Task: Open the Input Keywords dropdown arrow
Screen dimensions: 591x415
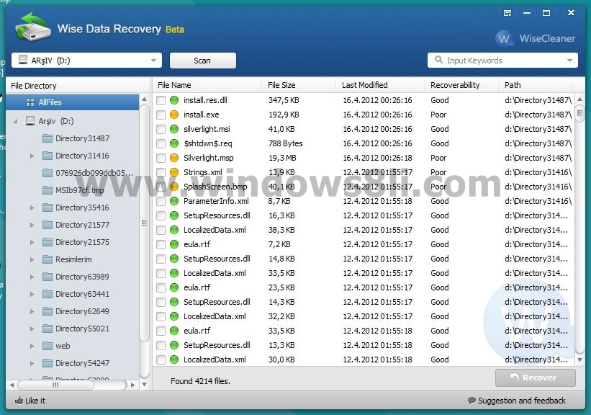Action: click(x=569, y=61)
